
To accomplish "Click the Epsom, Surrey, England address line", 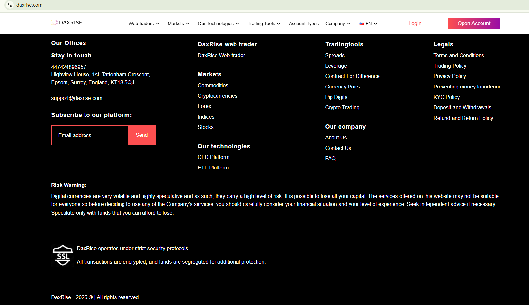I will click(x=93, y=83).
